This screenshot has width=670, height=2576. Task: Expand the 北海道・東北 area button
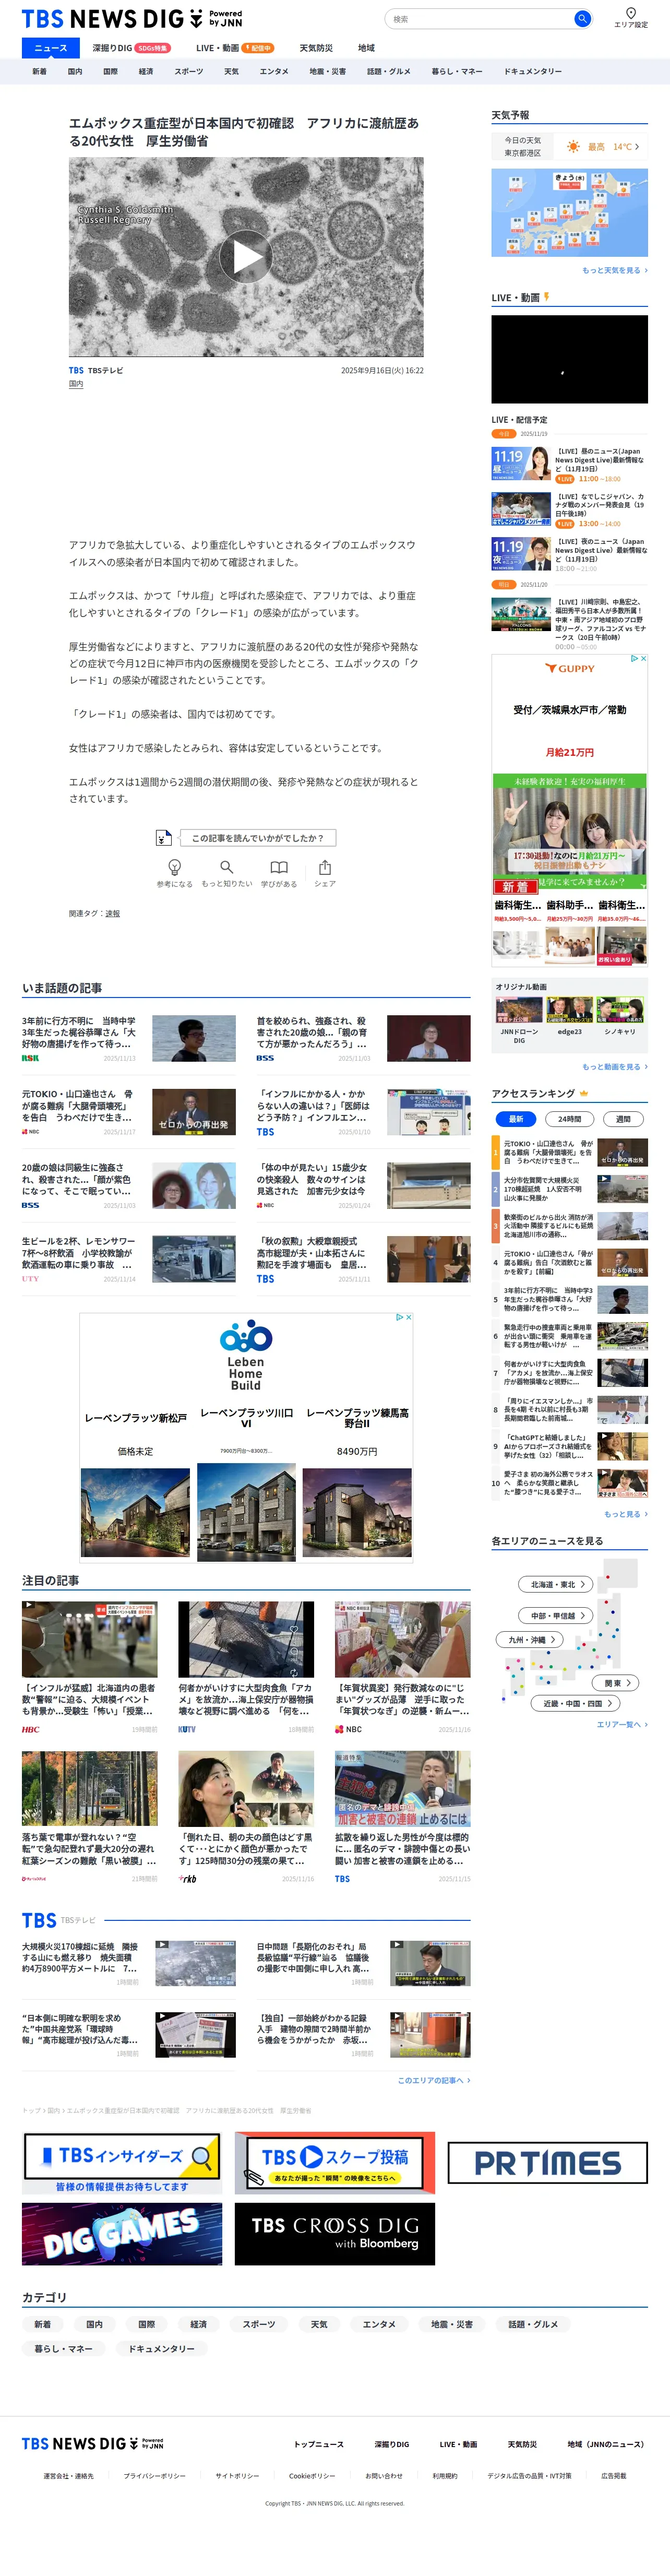557,1584
